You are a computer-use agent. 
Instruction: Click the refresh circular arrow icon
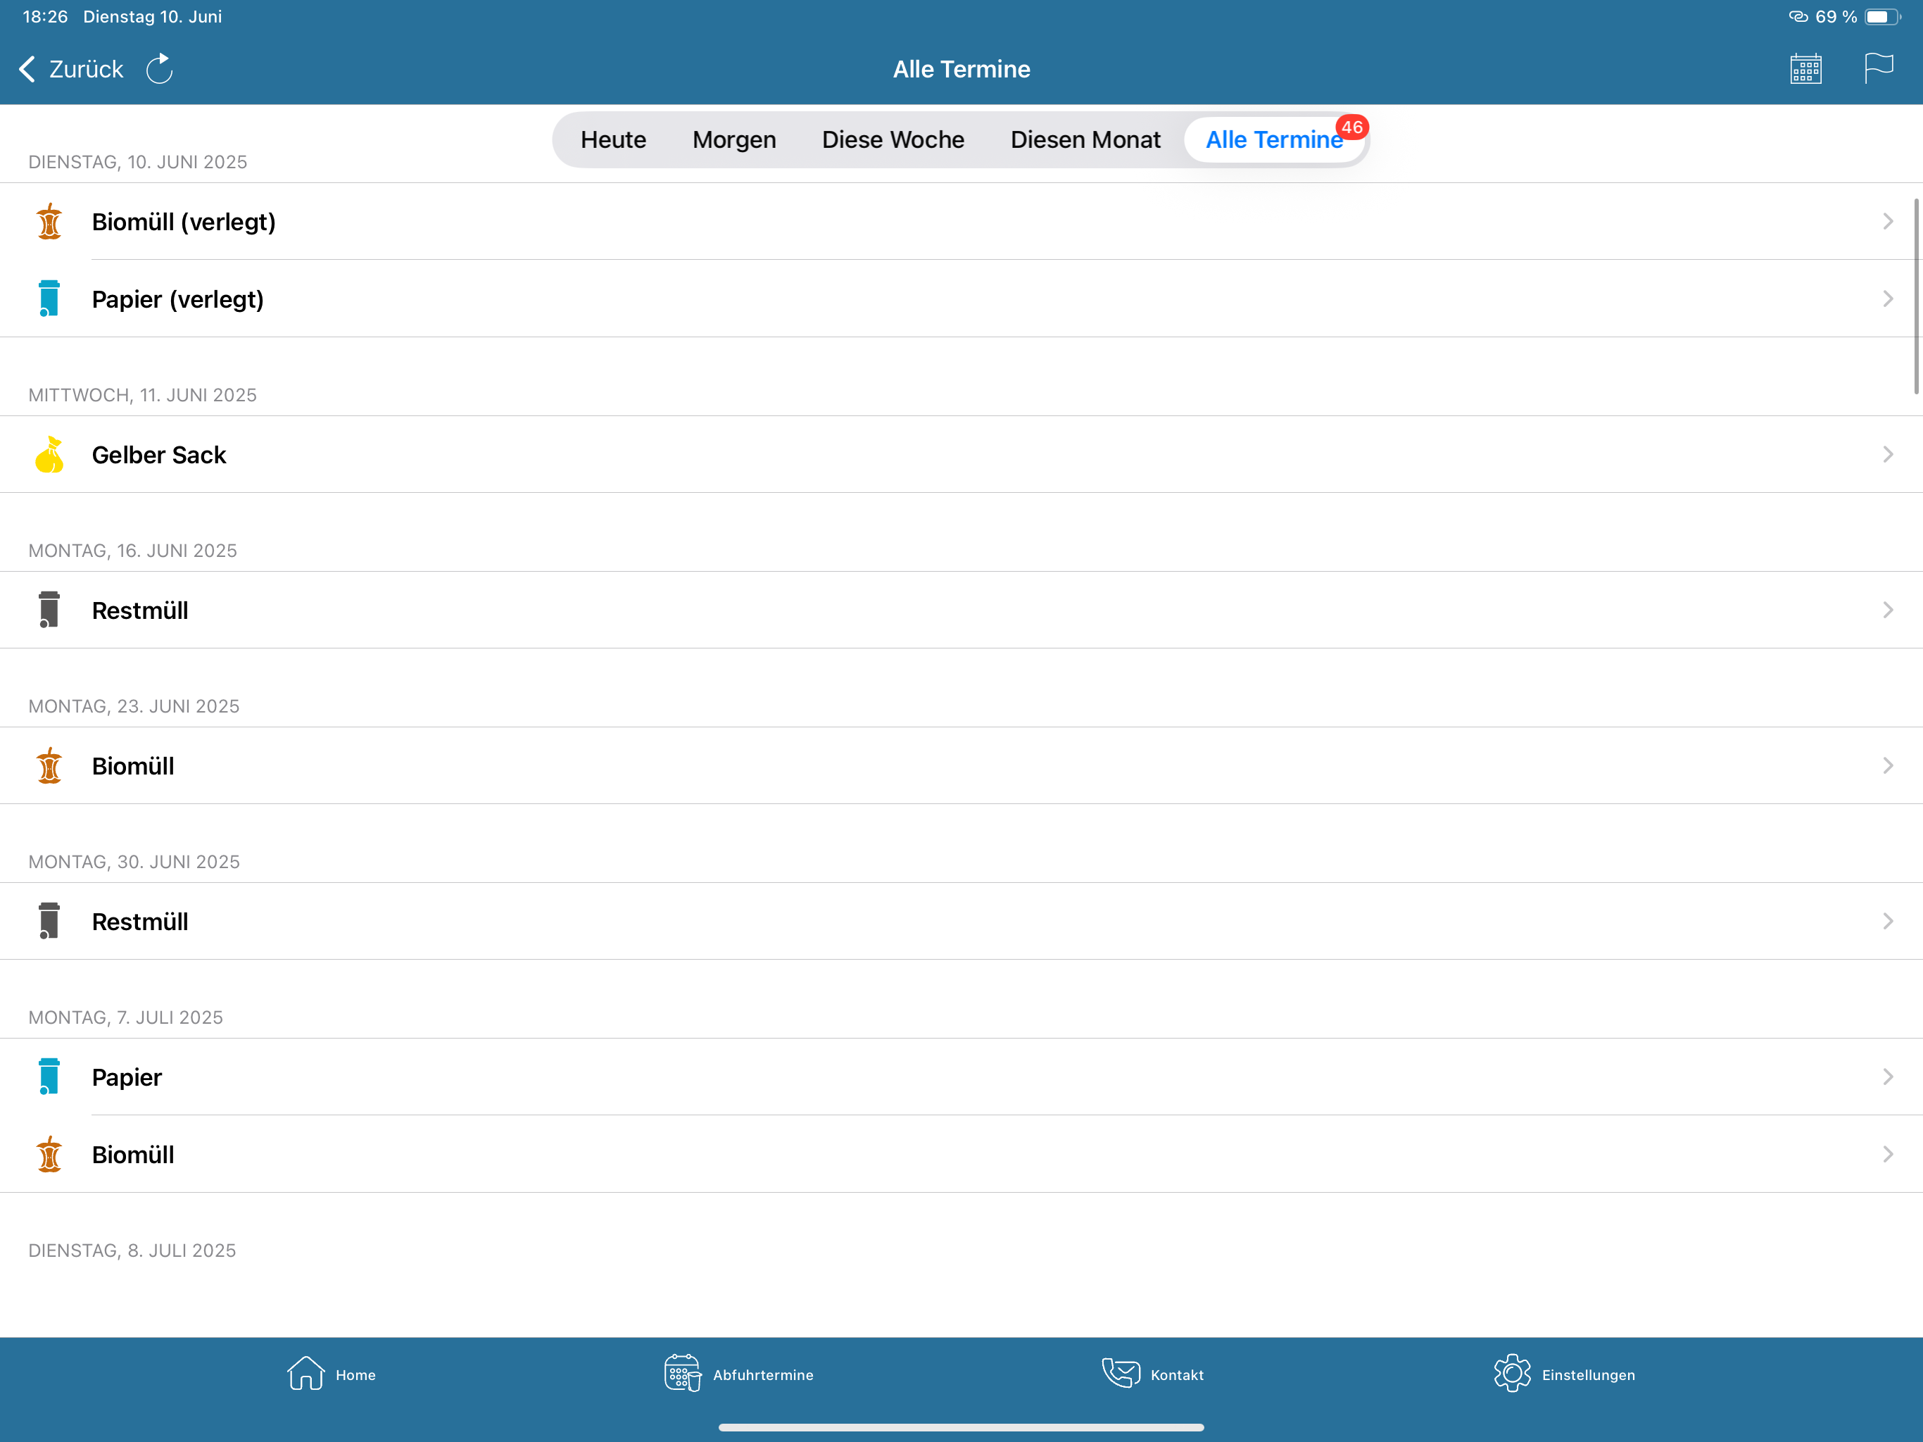(159, 70)
